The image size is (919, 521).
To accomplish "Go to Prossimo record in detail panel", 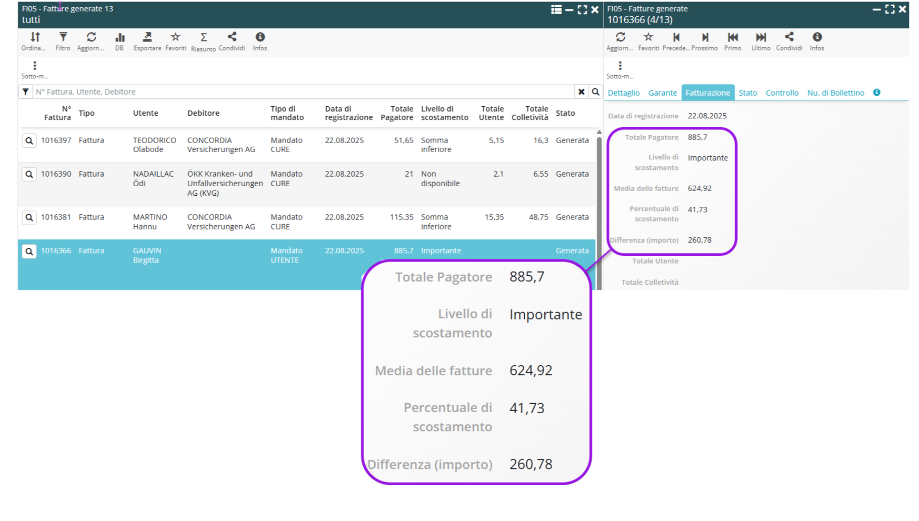I will pos(705,37).
